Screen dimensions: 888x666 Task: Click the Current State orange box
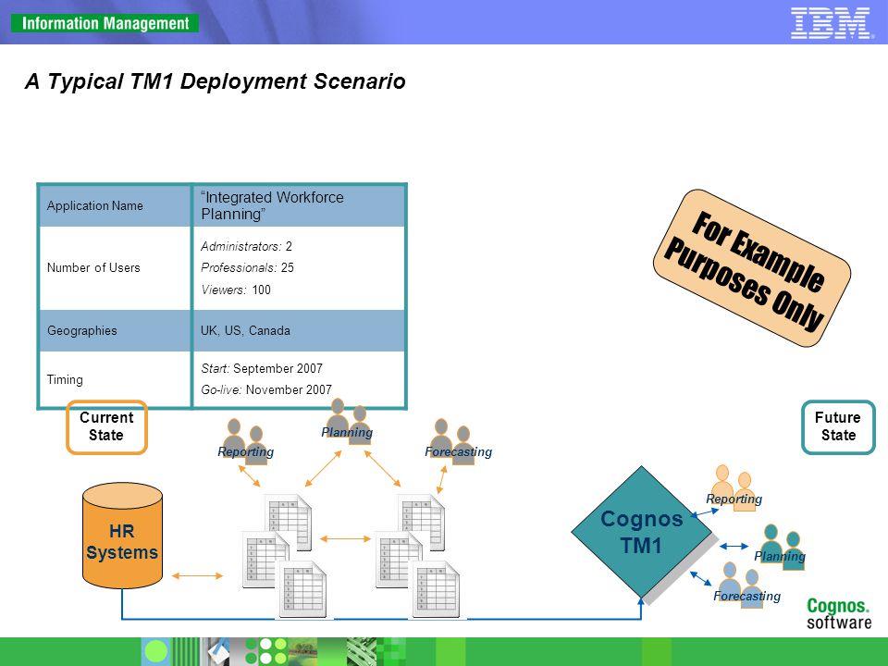tap(106, 427)
